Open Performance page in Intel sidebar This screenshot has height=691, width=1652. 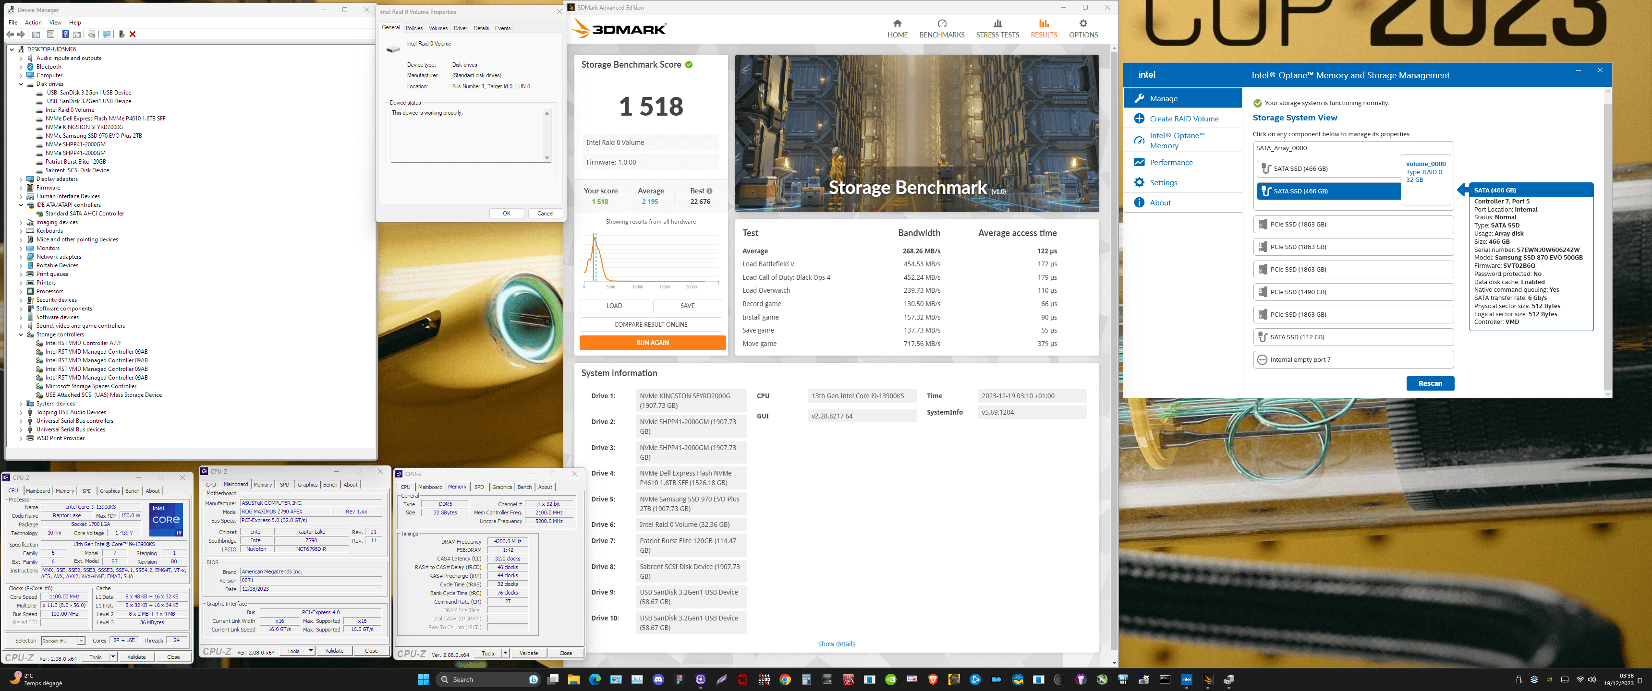pos(1182,162)
